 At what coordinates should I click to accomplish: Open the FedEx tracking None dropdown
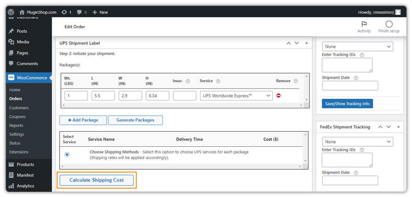(358, 142)
